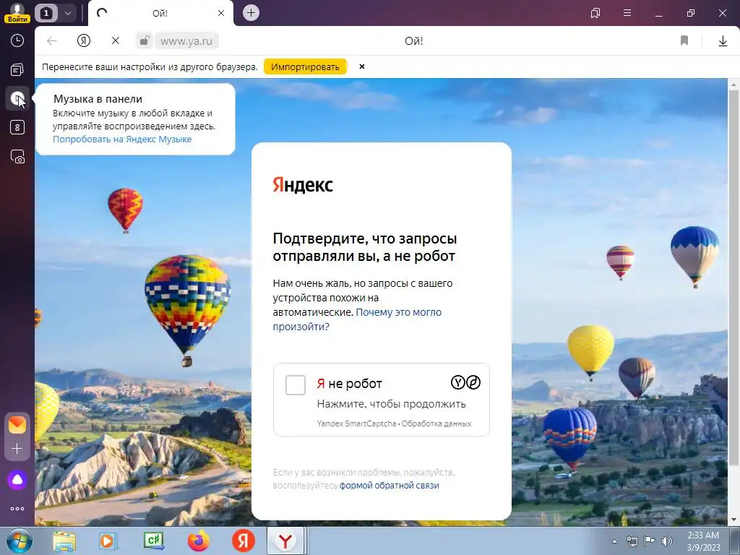Open the форма обратной связи link
Image resolution: width=740 pixels, height=555 pixels.
(390, 486)
